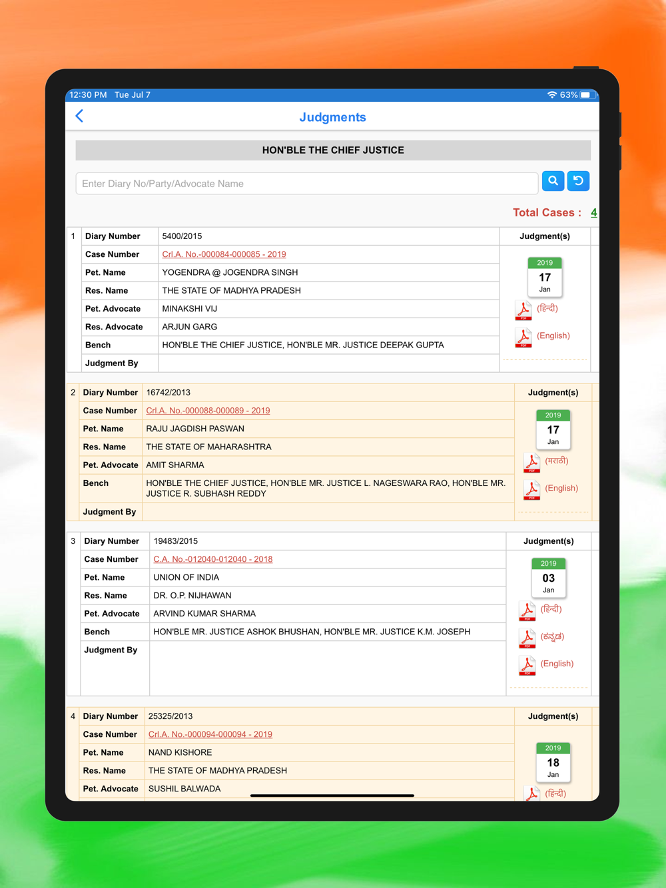Check the battery indicator icon
The width and height of the screenshot is (666, 888).
click(x=587, y=95)
